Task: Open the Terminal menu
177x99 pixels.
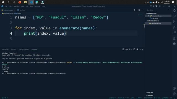Action: pyautogui.click(x=37, y=6)
